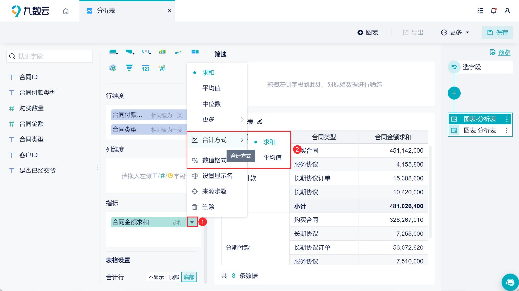Viewport: 519px width, 291px height.
Task: Select the first 图表-分析表 step
Action: coord(480,119)
